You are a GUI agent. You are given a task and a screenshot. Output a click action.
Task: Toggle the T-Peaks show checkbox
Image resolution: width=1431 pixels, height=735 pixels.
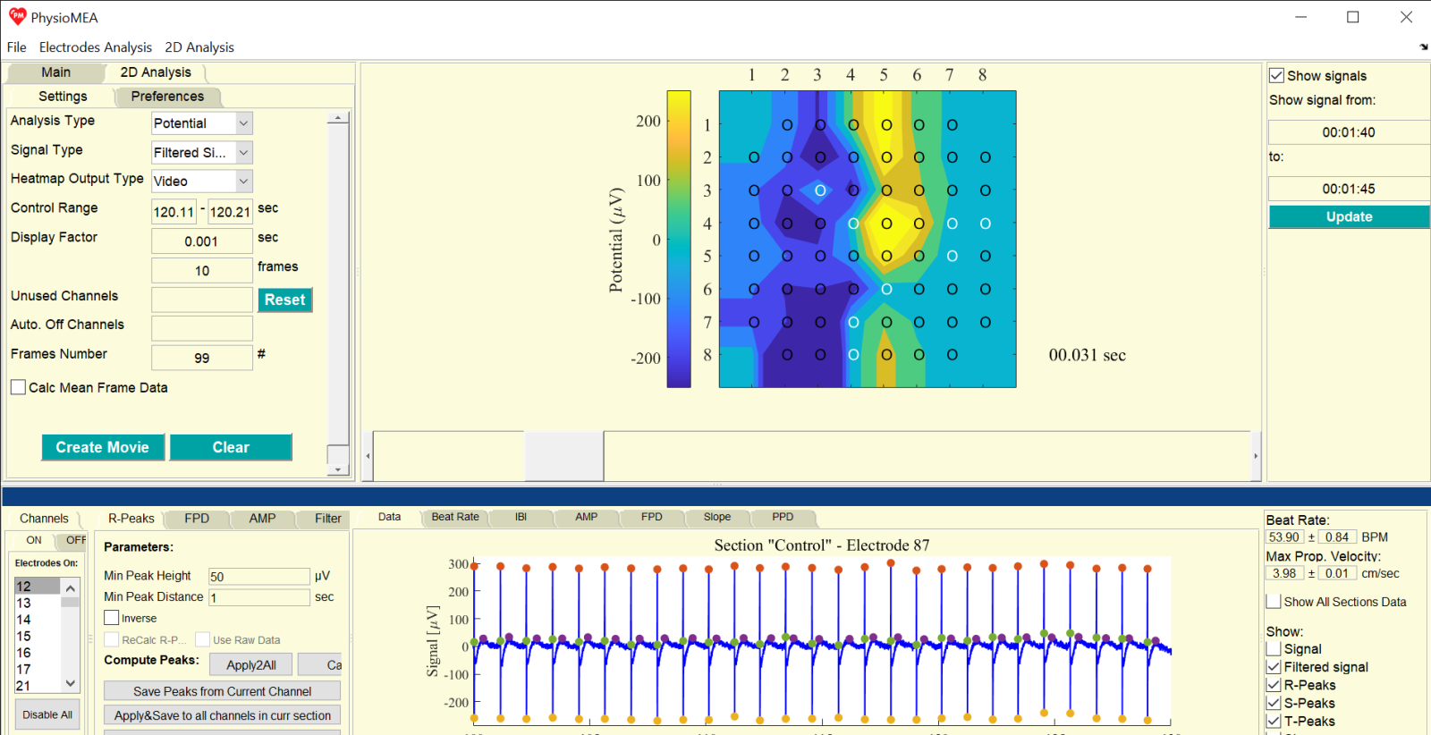click(x=1274, y=721)
